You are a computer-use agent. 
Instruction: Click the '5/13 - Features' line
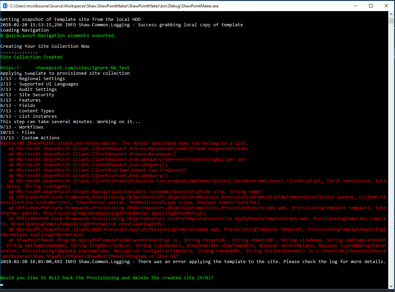click(x=21, y=100)
